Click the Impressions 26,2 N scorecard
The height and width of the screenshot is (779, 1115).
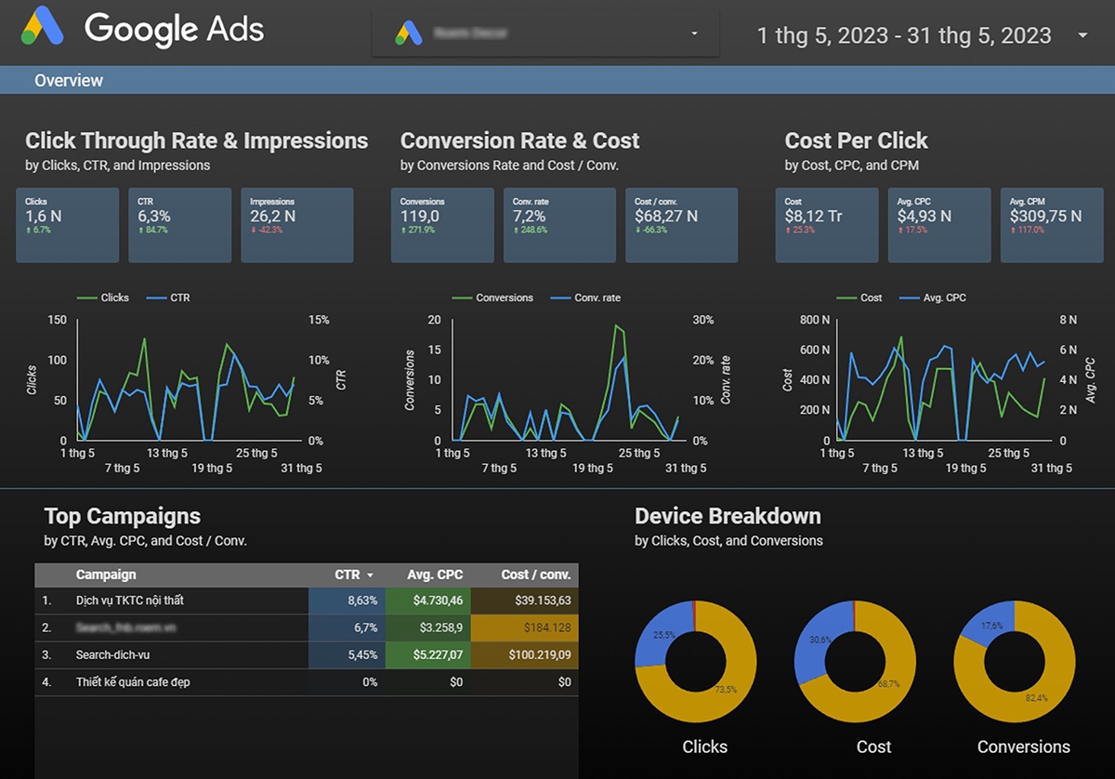297,225
